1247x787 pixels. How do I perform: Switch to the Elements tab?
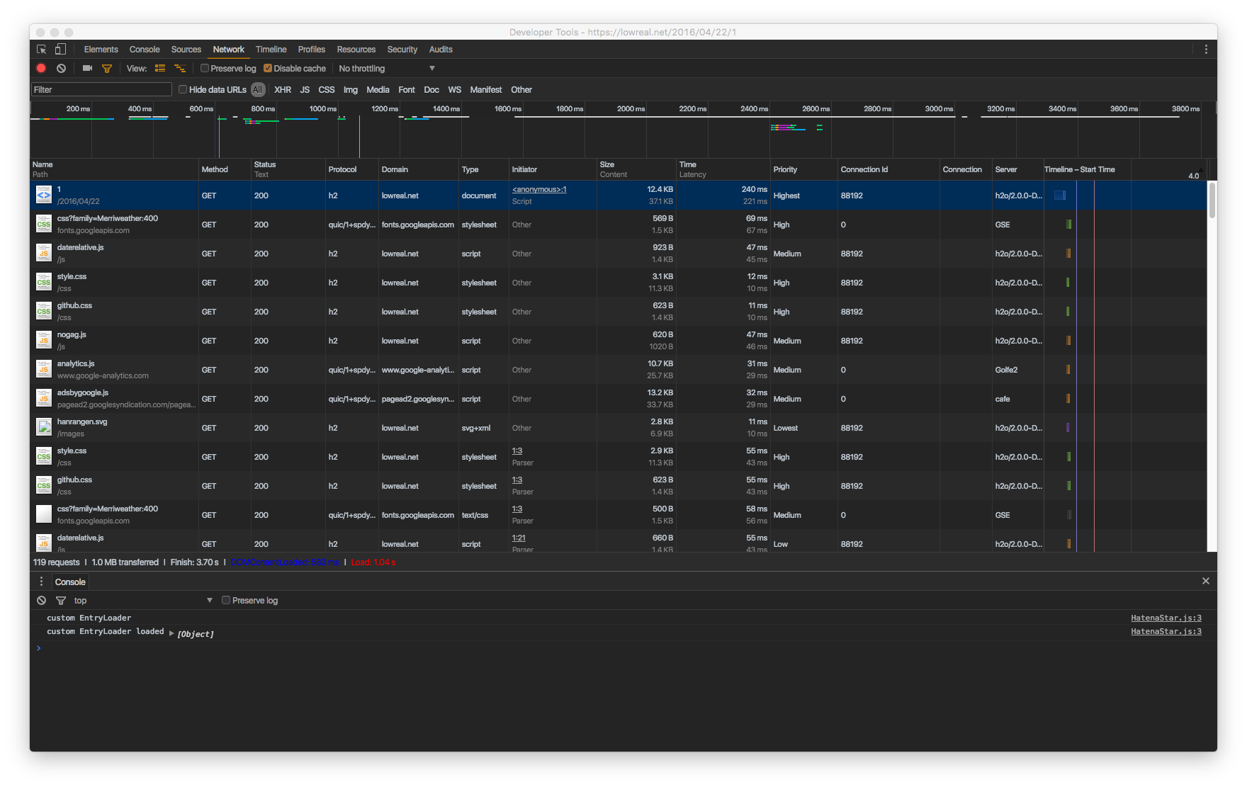(101, 50)
